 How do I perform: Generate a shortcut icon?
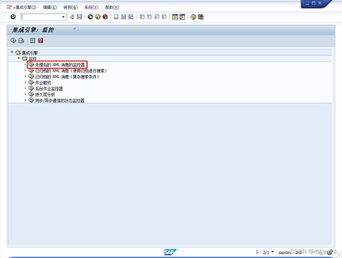[182, 17]
